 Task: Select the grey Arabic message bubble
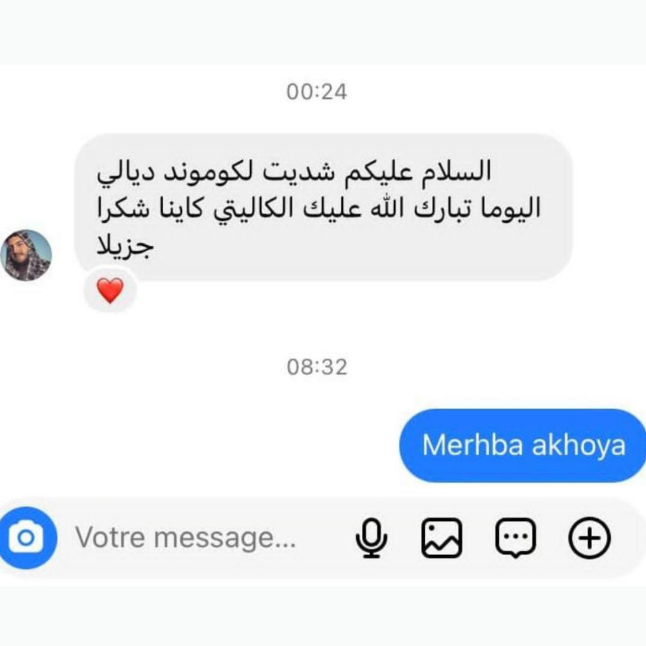[x=324, y=207]
